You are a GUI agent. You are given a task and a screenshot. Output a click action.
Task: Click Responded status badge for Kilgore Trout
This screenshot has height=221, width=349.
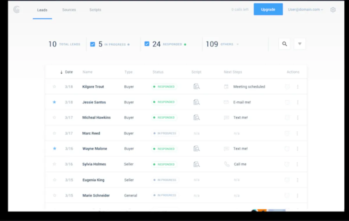click(164, 87)
